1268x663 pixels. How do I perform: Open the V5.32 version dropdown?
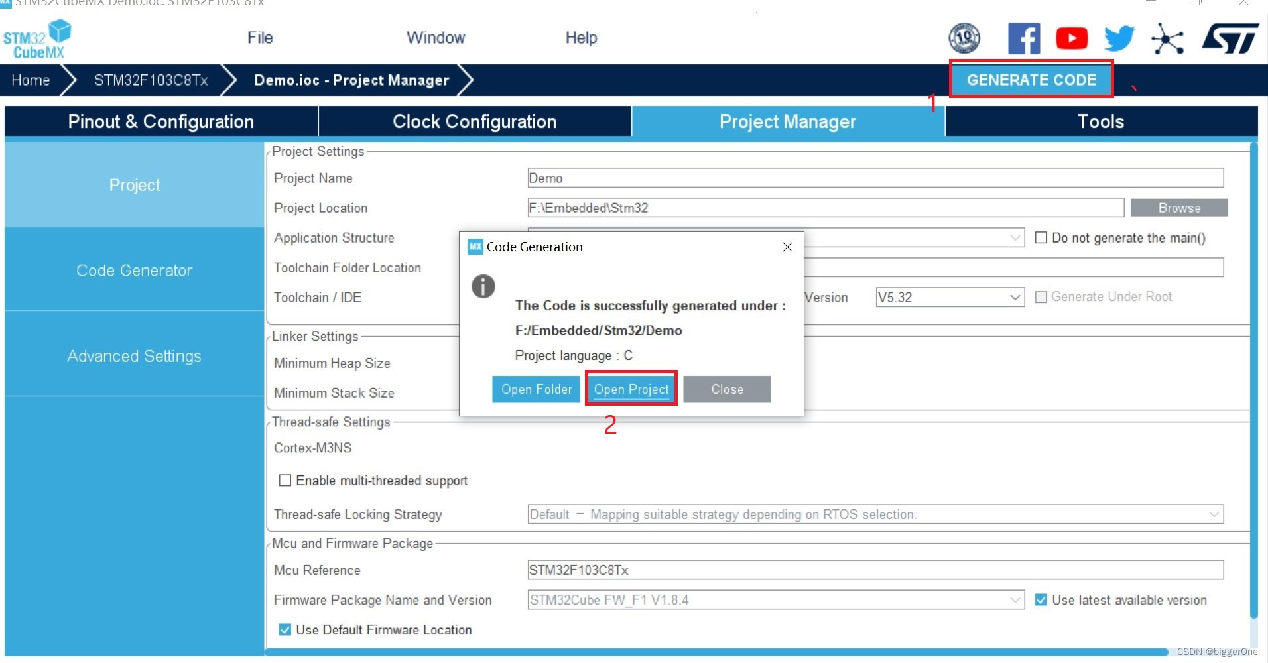(x=950, y=297)
